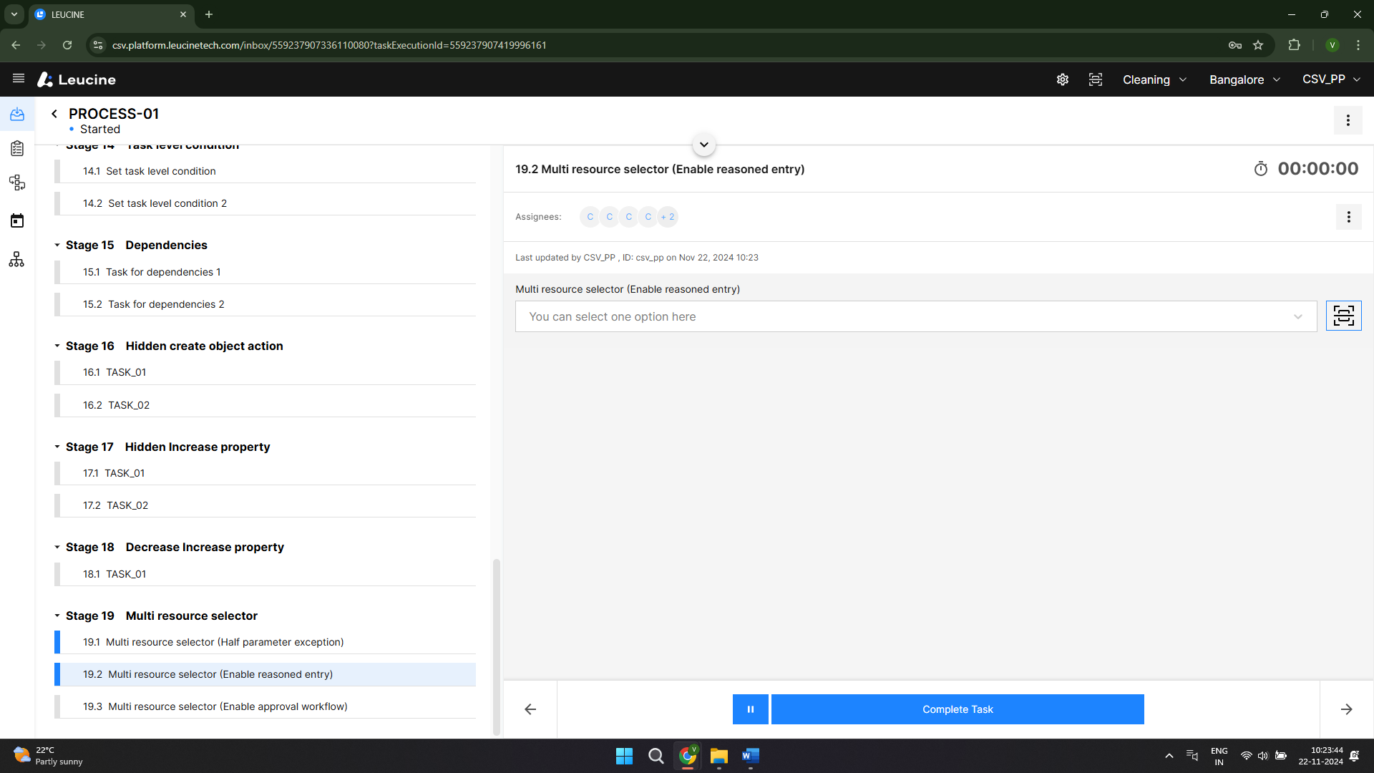
Task: Open the Scheduler calendar sidebar icon
Action: [x=17, y=220]
